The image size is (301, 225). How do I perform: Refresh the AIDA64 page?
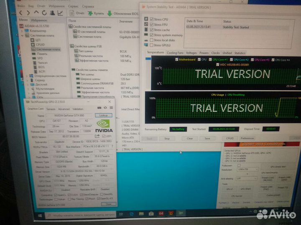[x=44, y=12]
